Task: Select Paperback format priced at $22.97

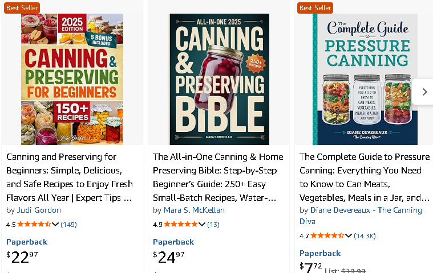Action: tap(27, 242)
